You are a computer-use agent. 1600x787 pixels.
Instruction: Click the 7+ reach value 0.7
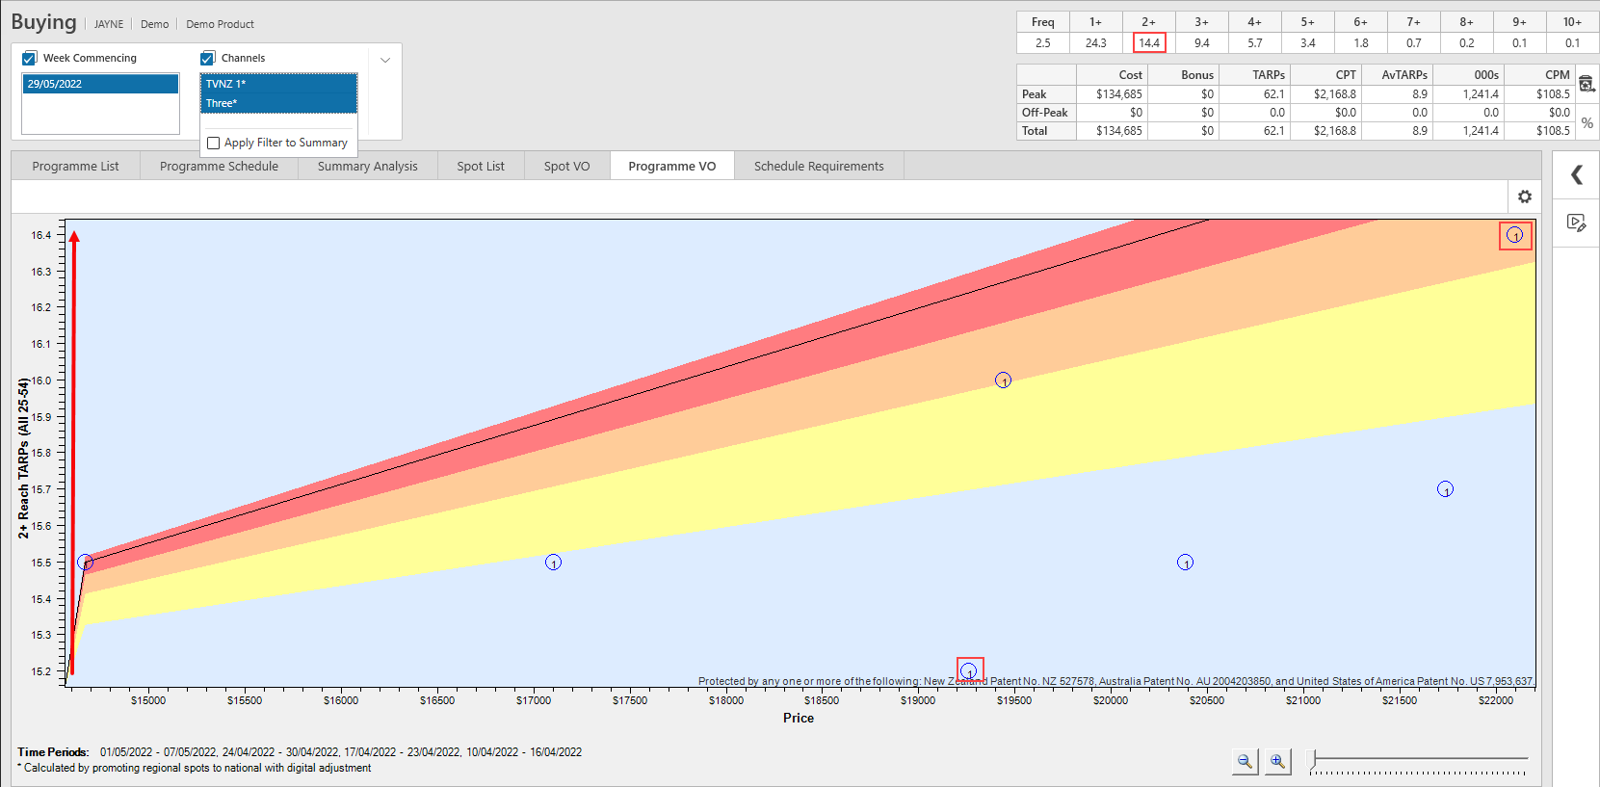(x=1413, y=42)
